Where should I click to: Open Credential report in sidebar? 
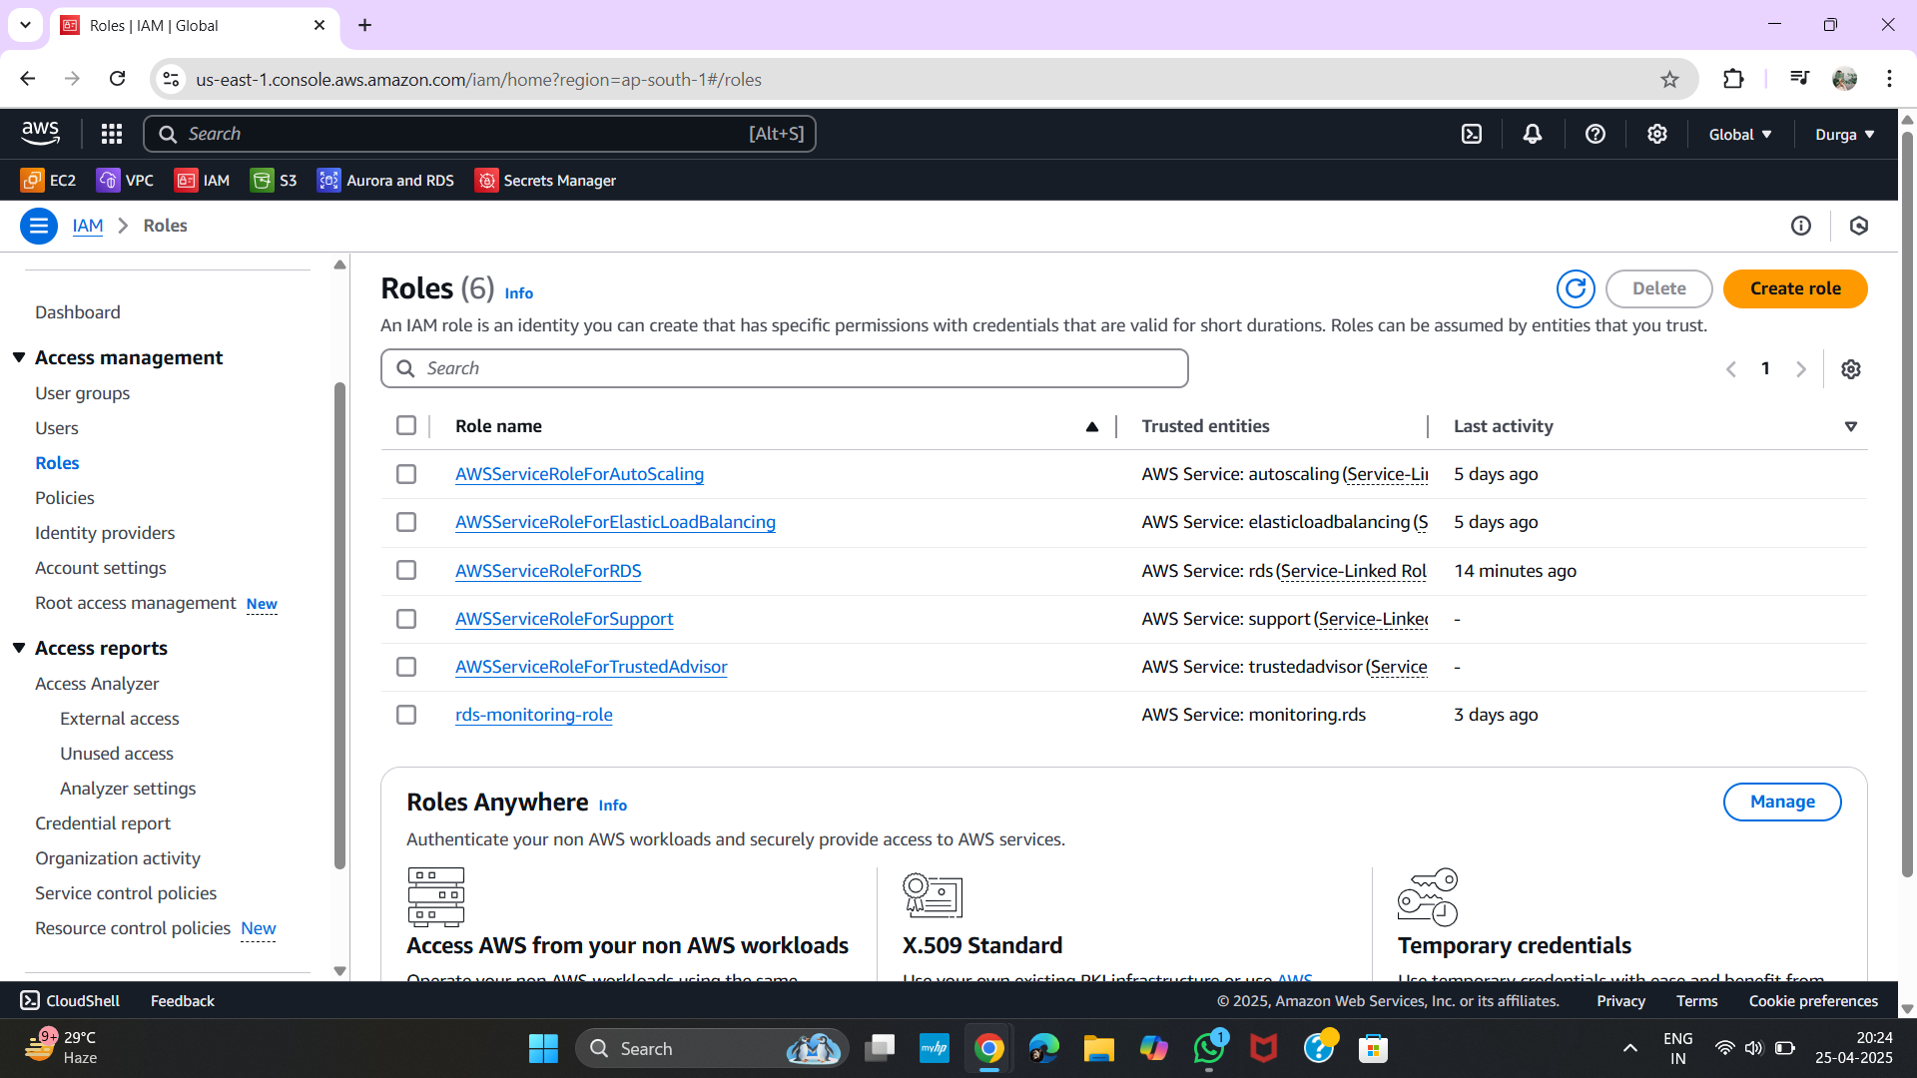coord(103,823)
